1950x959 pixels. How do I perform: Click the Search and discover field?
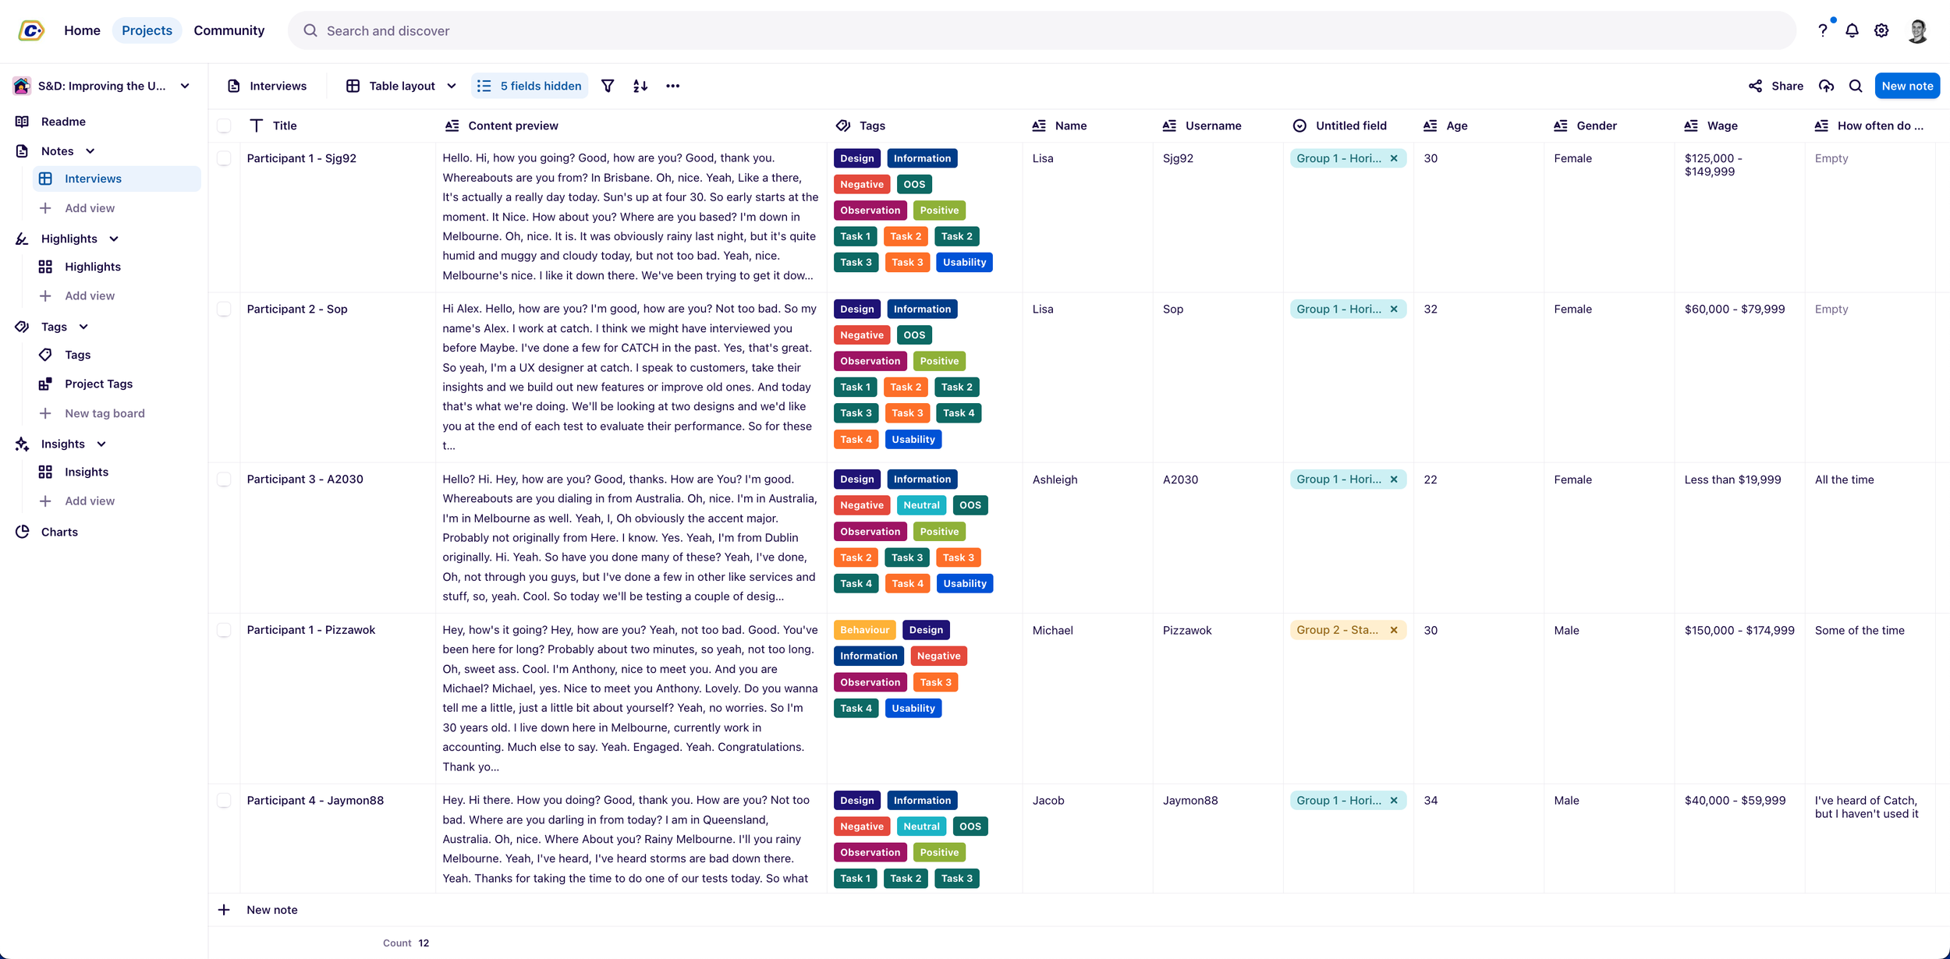(x=1042, y=30)
